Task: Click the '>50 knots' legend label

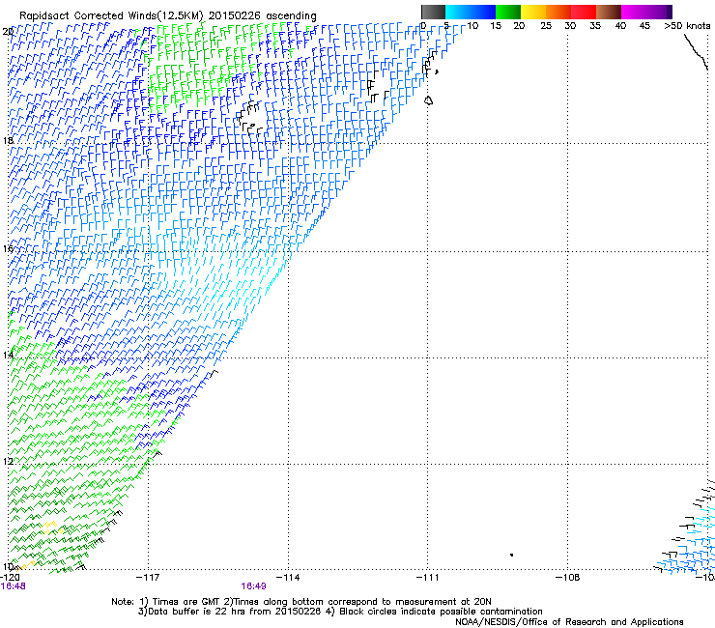Action: click(x=687, y=26)
